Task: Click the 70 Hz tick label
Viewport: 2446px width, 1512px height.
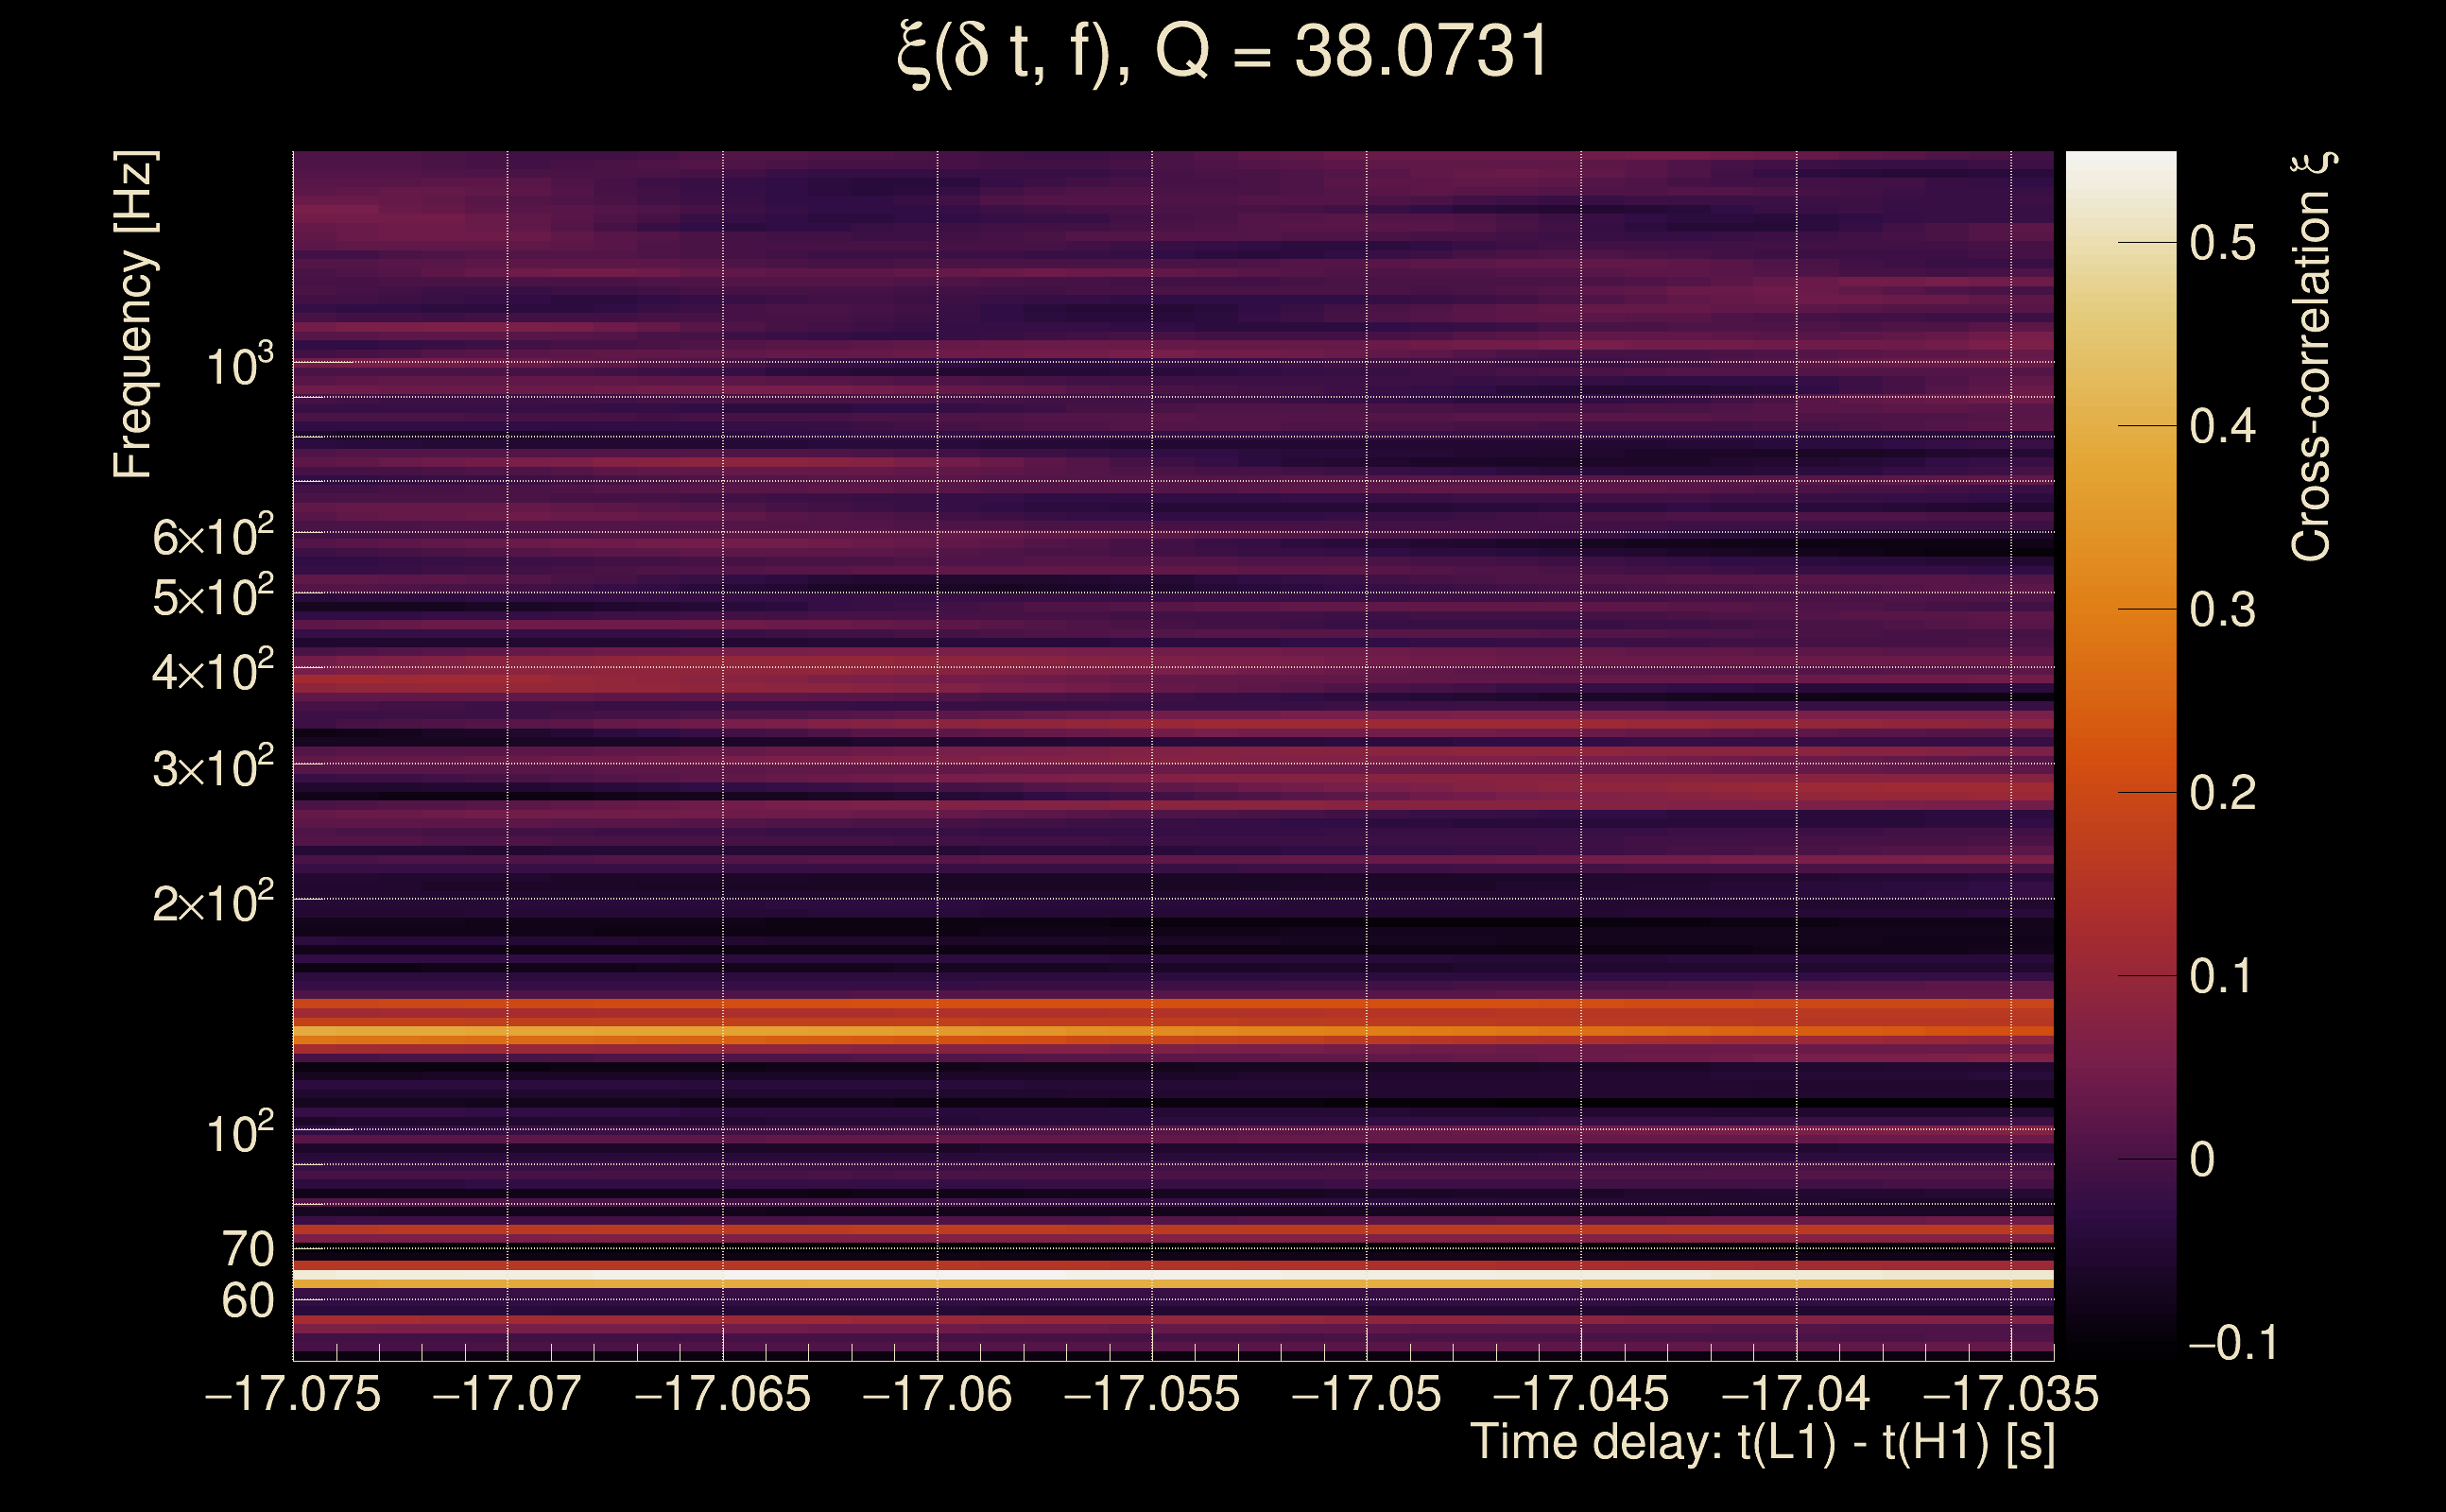Action: pos(247,1249)
